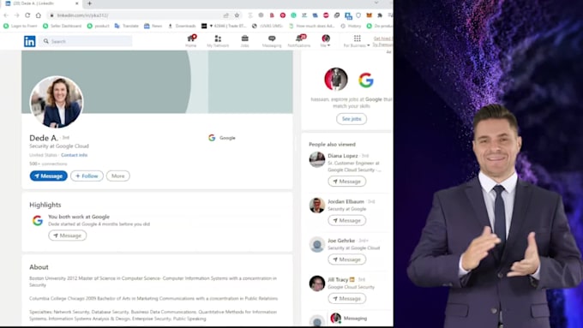583x328 pixels.
Task: Click browser back arrow
Action: tap(6, 15)
